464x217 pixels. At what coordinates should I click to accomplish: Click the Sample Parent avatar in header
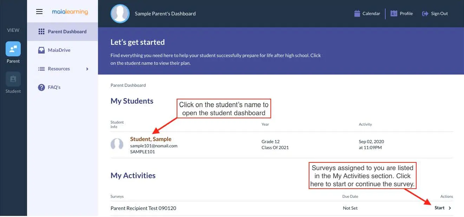[x=120, y=14]
